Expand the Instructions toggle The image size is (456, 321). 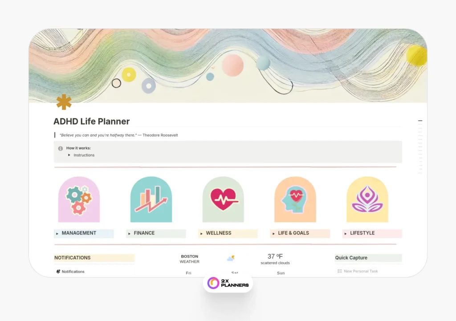[x=69, y=155]
